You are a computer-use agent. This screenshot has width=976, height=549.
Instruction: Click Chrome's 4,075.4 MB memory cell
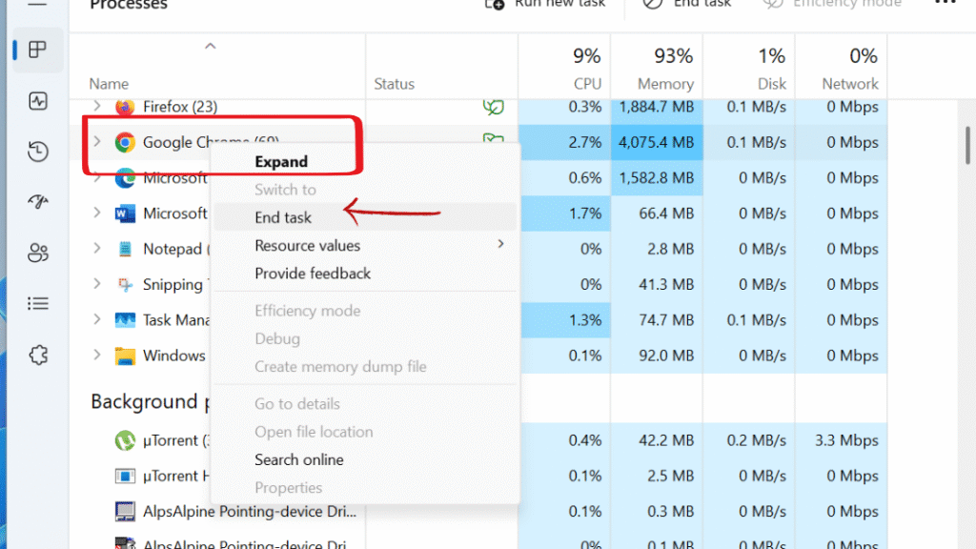[x=657, y=142]
